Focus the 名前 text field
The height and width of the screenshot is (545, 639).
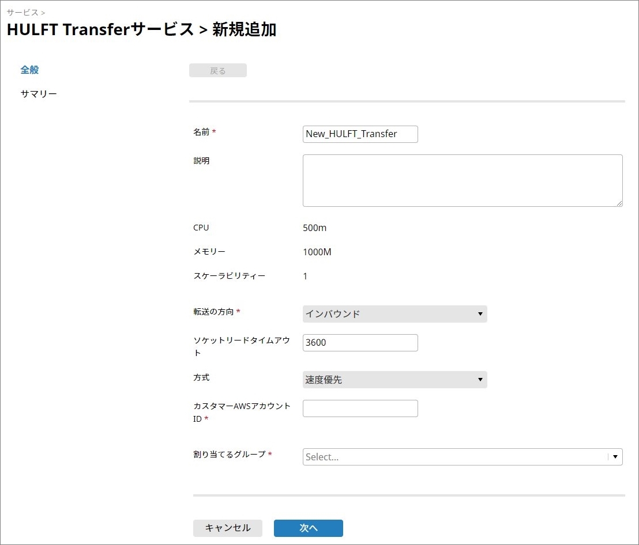tap(360, 134)
